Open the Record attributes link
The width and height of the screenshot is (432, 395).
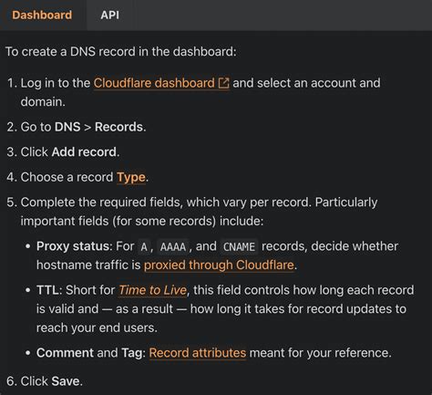pos(198,353)
